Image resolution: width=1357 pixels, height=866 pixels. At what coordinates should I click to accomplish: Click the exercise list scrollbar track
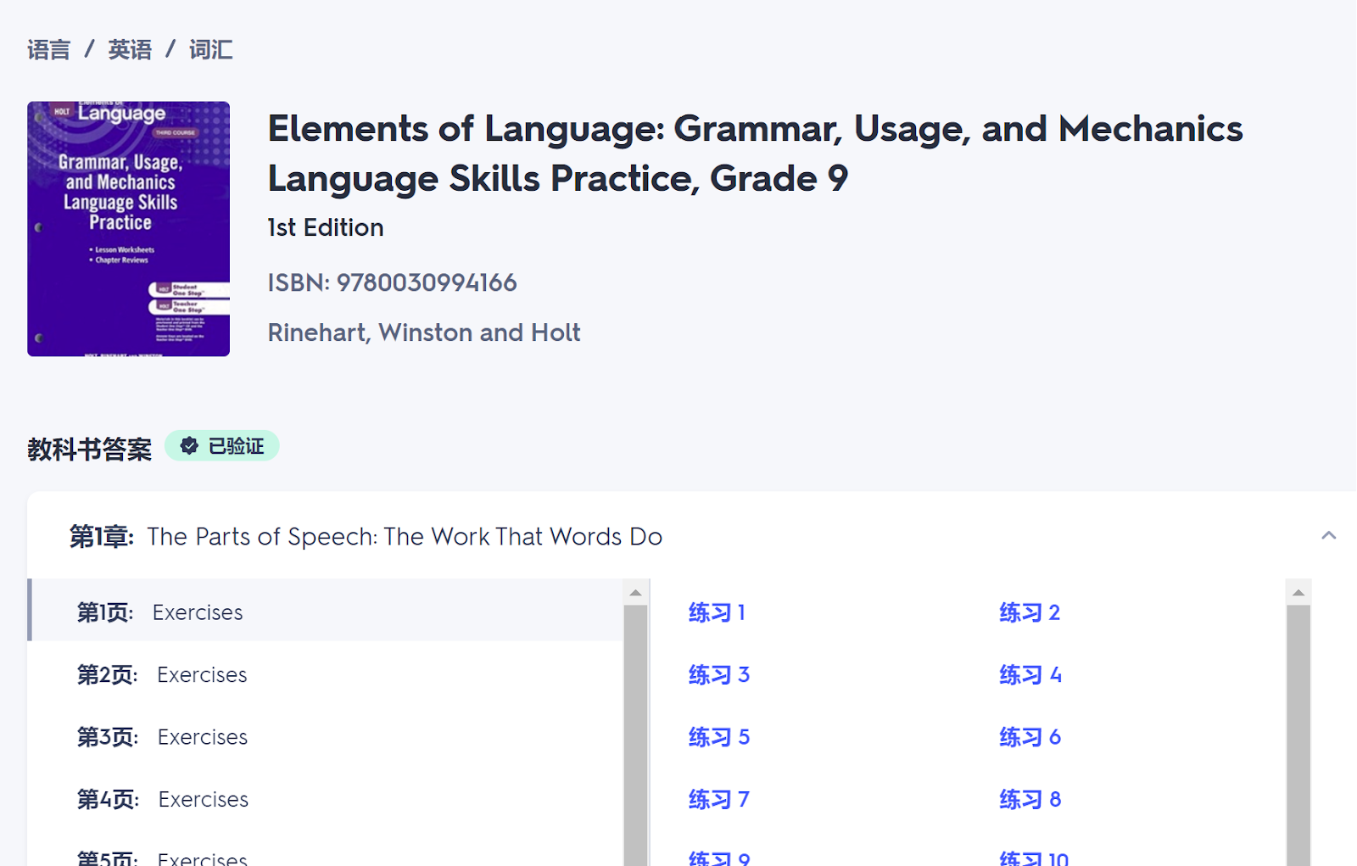[x=1298, y=735]
